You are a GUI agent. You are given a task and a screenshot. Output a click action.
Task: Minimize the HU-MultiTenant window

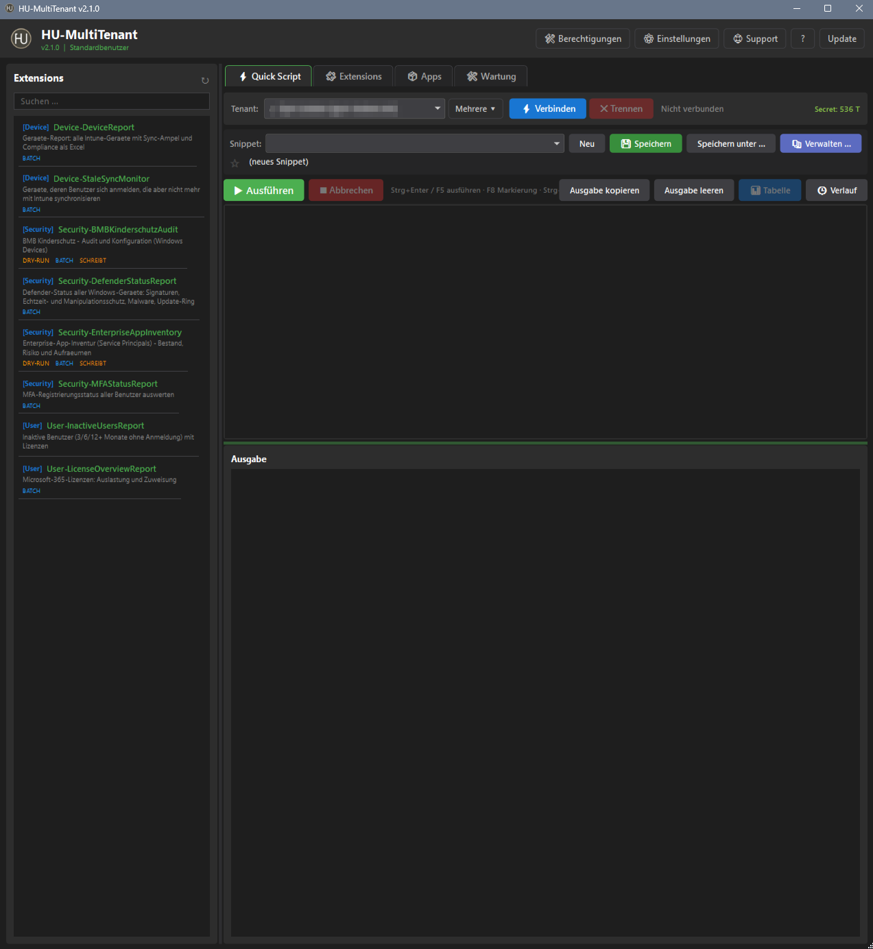[x=797, y=8]
